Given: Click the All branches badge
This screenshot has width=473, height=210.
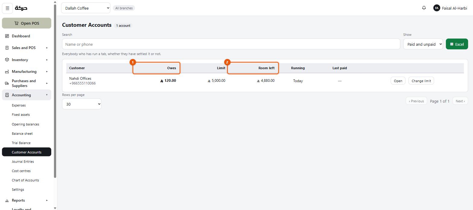Looking at the screenshot, I should (124, 8).
